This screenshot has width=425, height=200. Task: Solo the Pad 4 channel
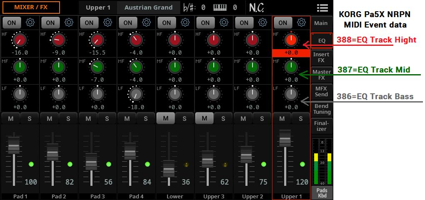(x=145, y=118)
